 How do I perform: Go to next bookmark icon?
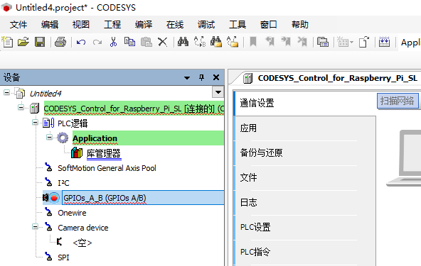[x=286, y=42]
